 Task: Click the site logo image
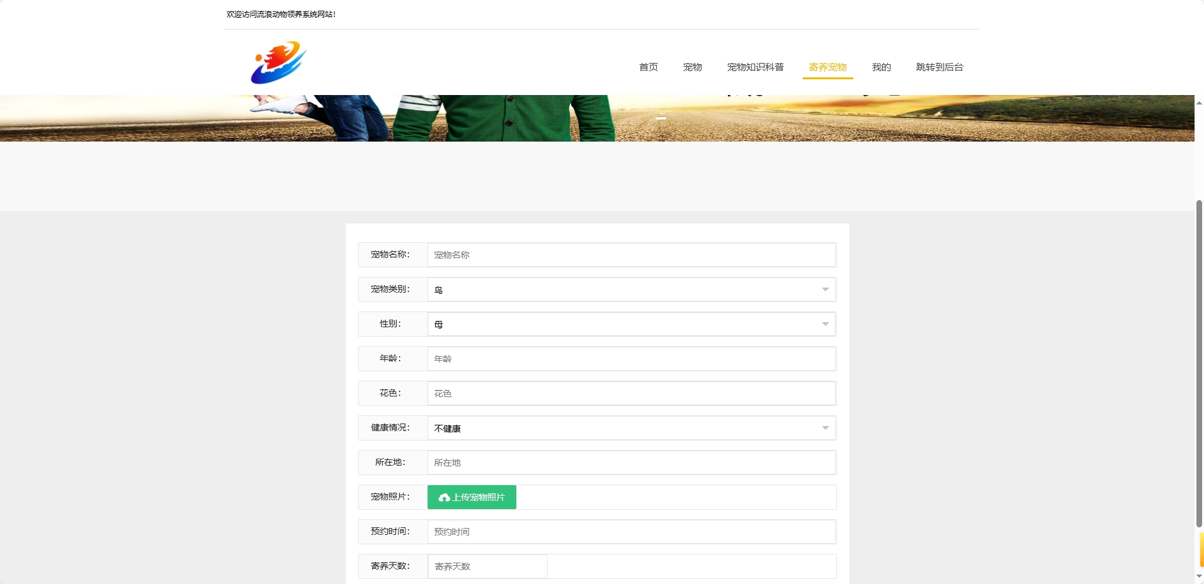pos(278,62)
